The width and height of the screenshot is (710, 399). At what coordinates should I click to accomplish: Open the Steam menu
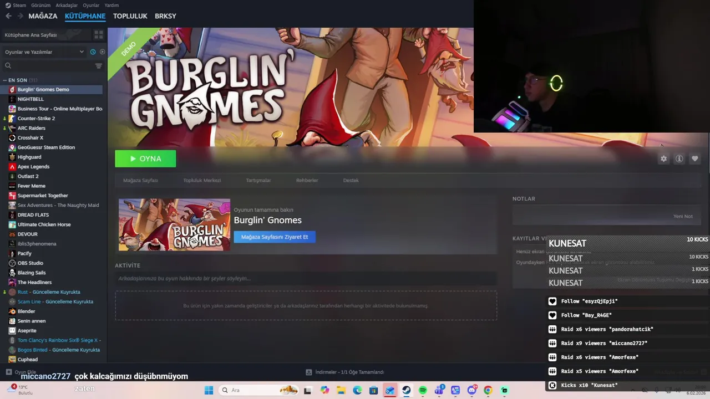point(16,5)
